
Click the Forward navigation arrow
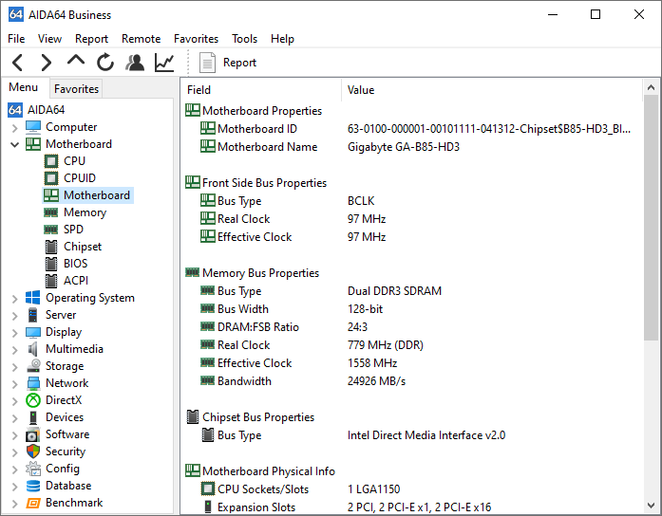(46, 63)
